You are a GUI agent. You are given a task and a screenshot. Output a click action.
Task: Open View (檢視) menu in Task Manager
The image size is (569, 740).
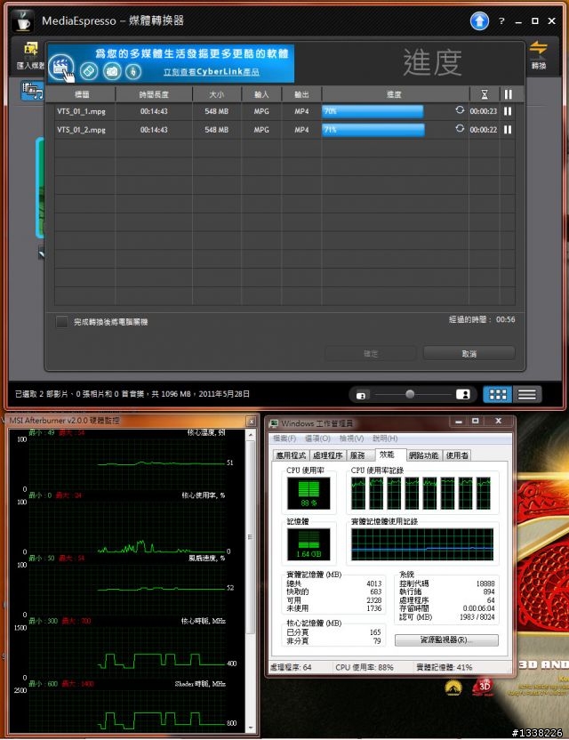(351, 438)
